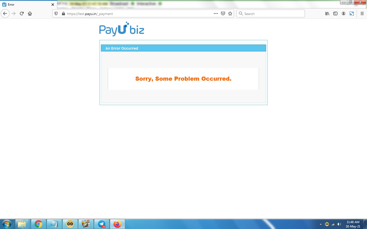Click the Arduino icon in system tray
Image resolution: width=367 pixels, height=229 pixels.
(x=327, y=224)
